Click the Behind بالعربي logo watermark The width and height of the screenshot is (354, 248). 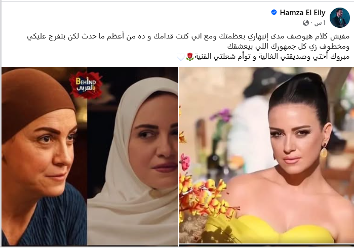(86, 85)
